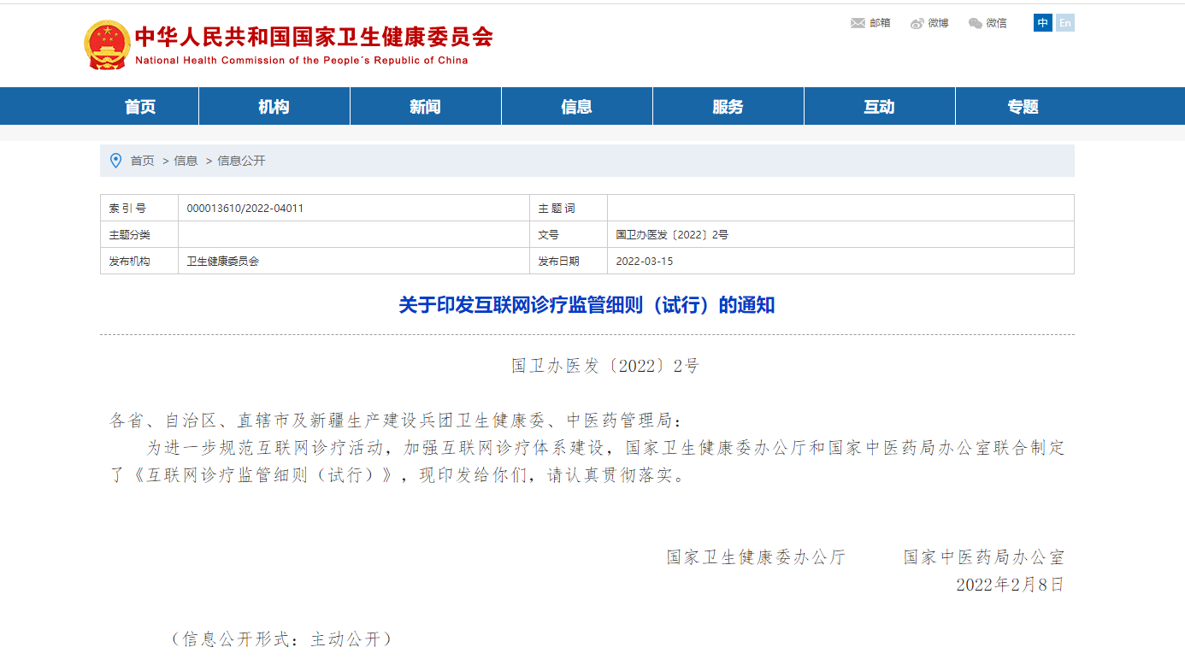
Task: Click the email envelope icon
Action: [x=858, y=23]
